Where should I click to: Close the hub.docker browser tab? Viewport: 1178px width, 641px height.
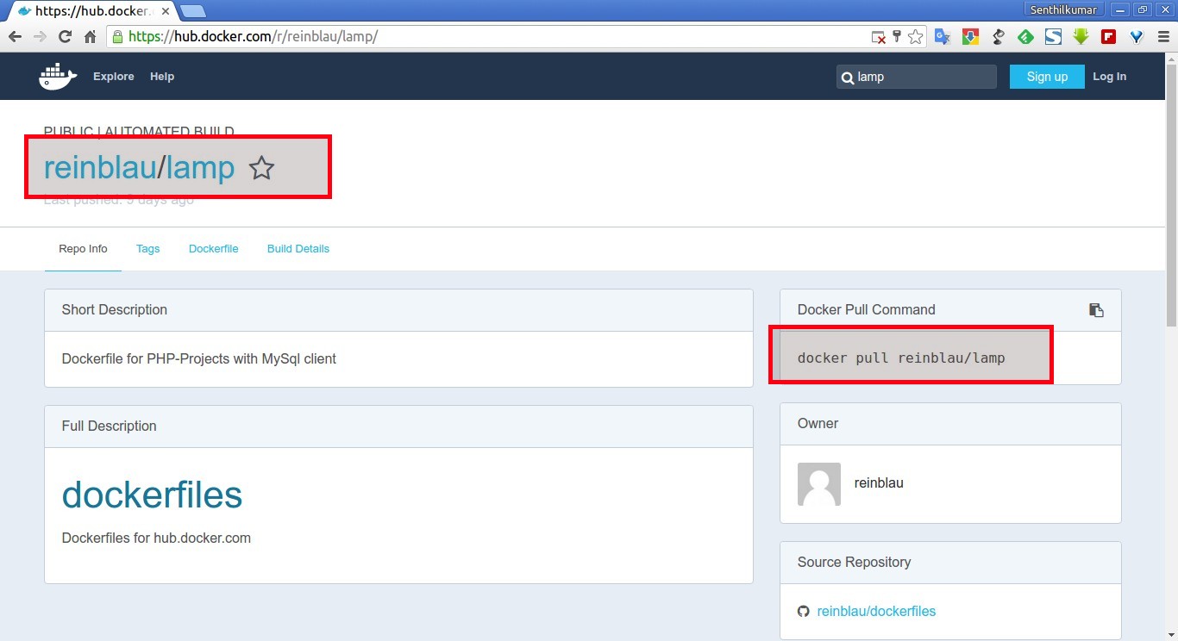[166, 11]
